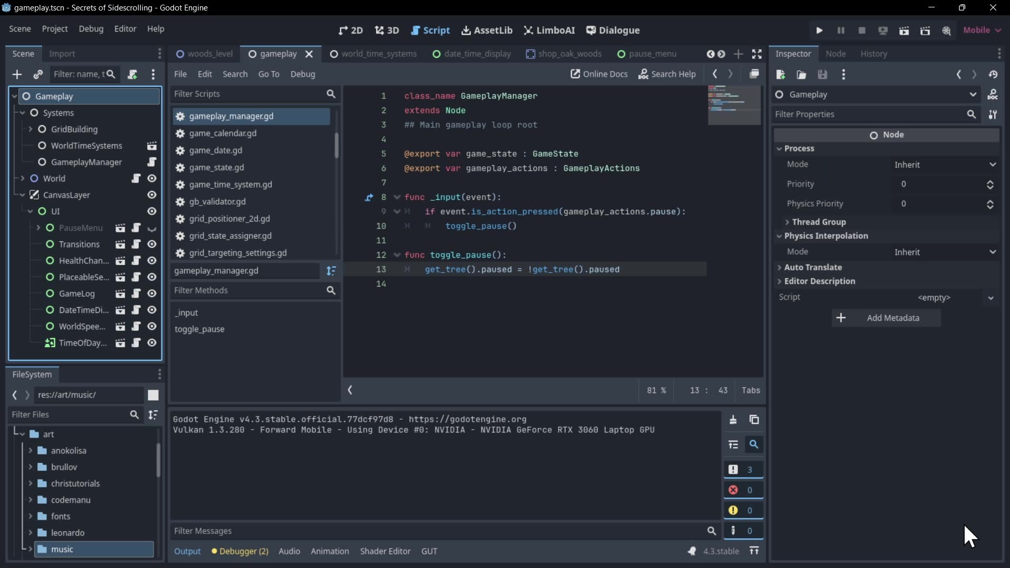Adjust the Physics Priority value stepper
The width and height of the screenshot is (1010, 568).
tap(990, 205)
